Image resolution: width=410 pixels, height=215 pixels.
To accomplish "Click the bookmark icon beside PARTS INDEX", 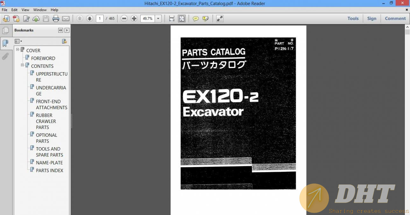I will [x=32, y=170].
